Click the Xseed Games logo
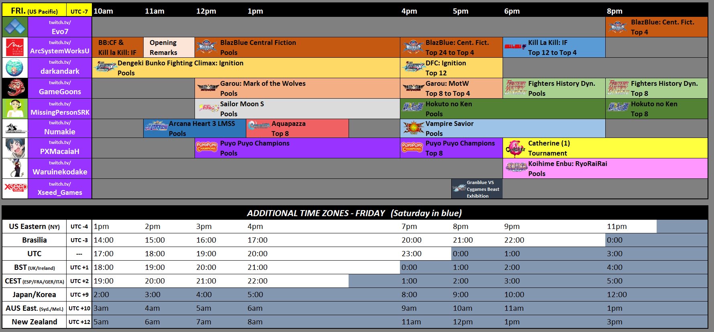714x332 pixels. [x=15, y=188]
